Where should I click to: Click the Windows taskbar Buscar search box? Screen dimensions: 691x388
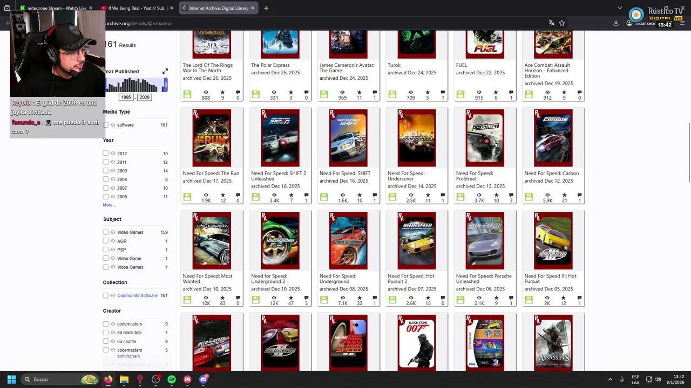coord(60,379)
